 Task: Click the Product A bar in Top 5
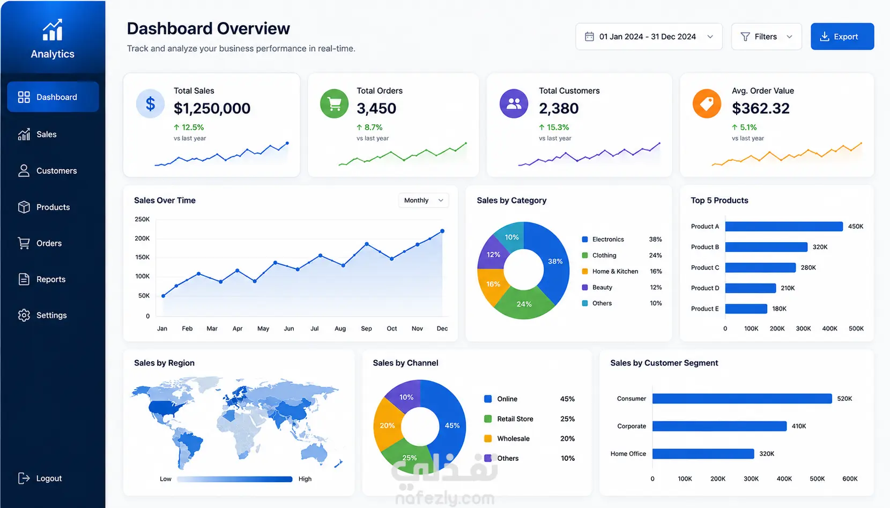784,227
